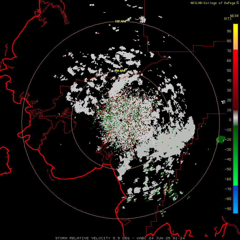Click the -60 value on velocity scale
The width and height of the screenshot is (240, 240).
click(228, 179)
